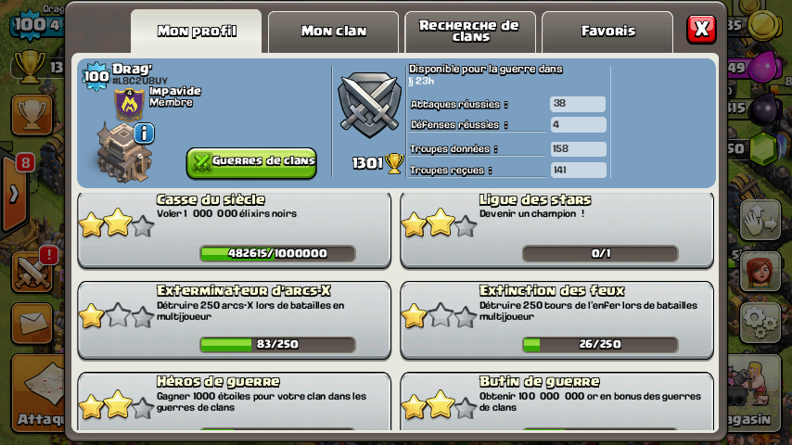The width and height of the screenshot is (792, 445).
Task: Open the settings gears icon
Action: click(x=760, y=322)
